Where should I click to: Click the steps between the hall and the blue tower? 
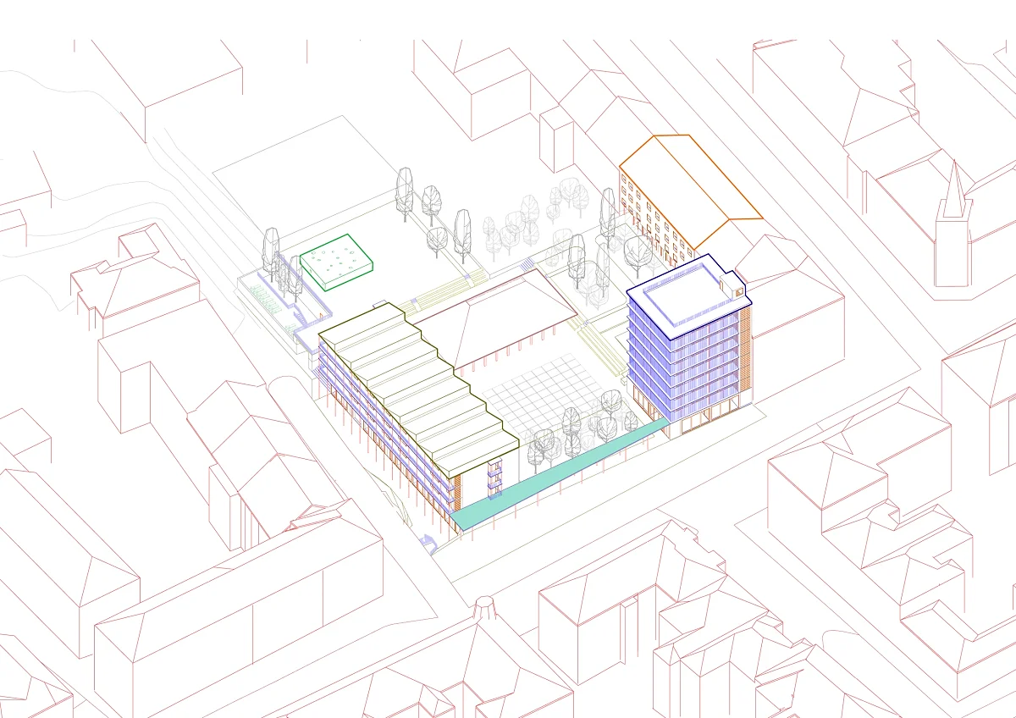tap(599, 339)
